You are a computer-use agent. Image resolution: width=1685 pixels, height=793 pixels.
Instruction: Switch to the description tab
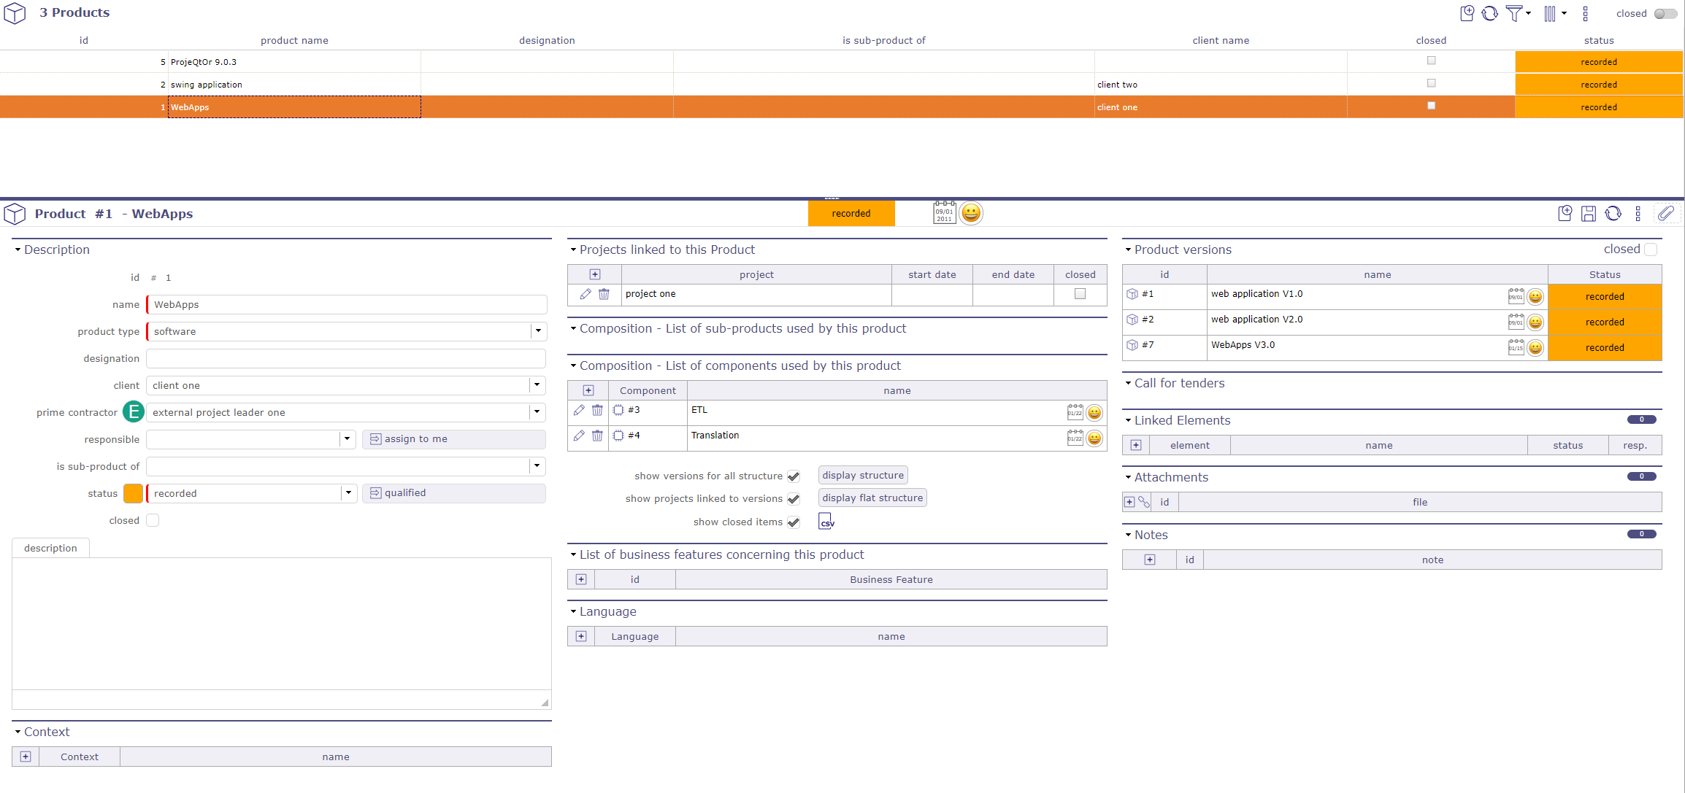pyautogui.click(x=50, y=547)
